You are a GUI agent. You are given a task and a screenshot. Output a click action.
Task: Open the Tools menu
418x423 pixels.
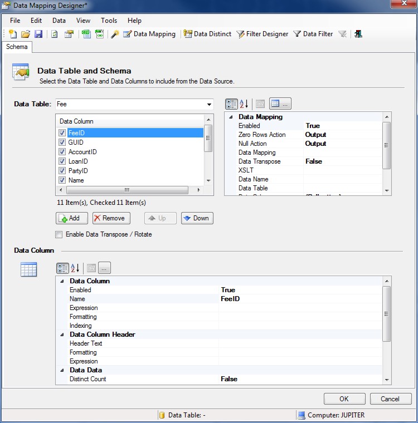pos(109,21)
